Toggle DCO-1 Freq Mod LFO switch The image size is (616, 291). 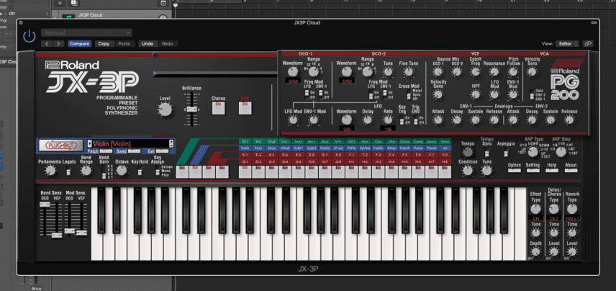coord(307,94)
